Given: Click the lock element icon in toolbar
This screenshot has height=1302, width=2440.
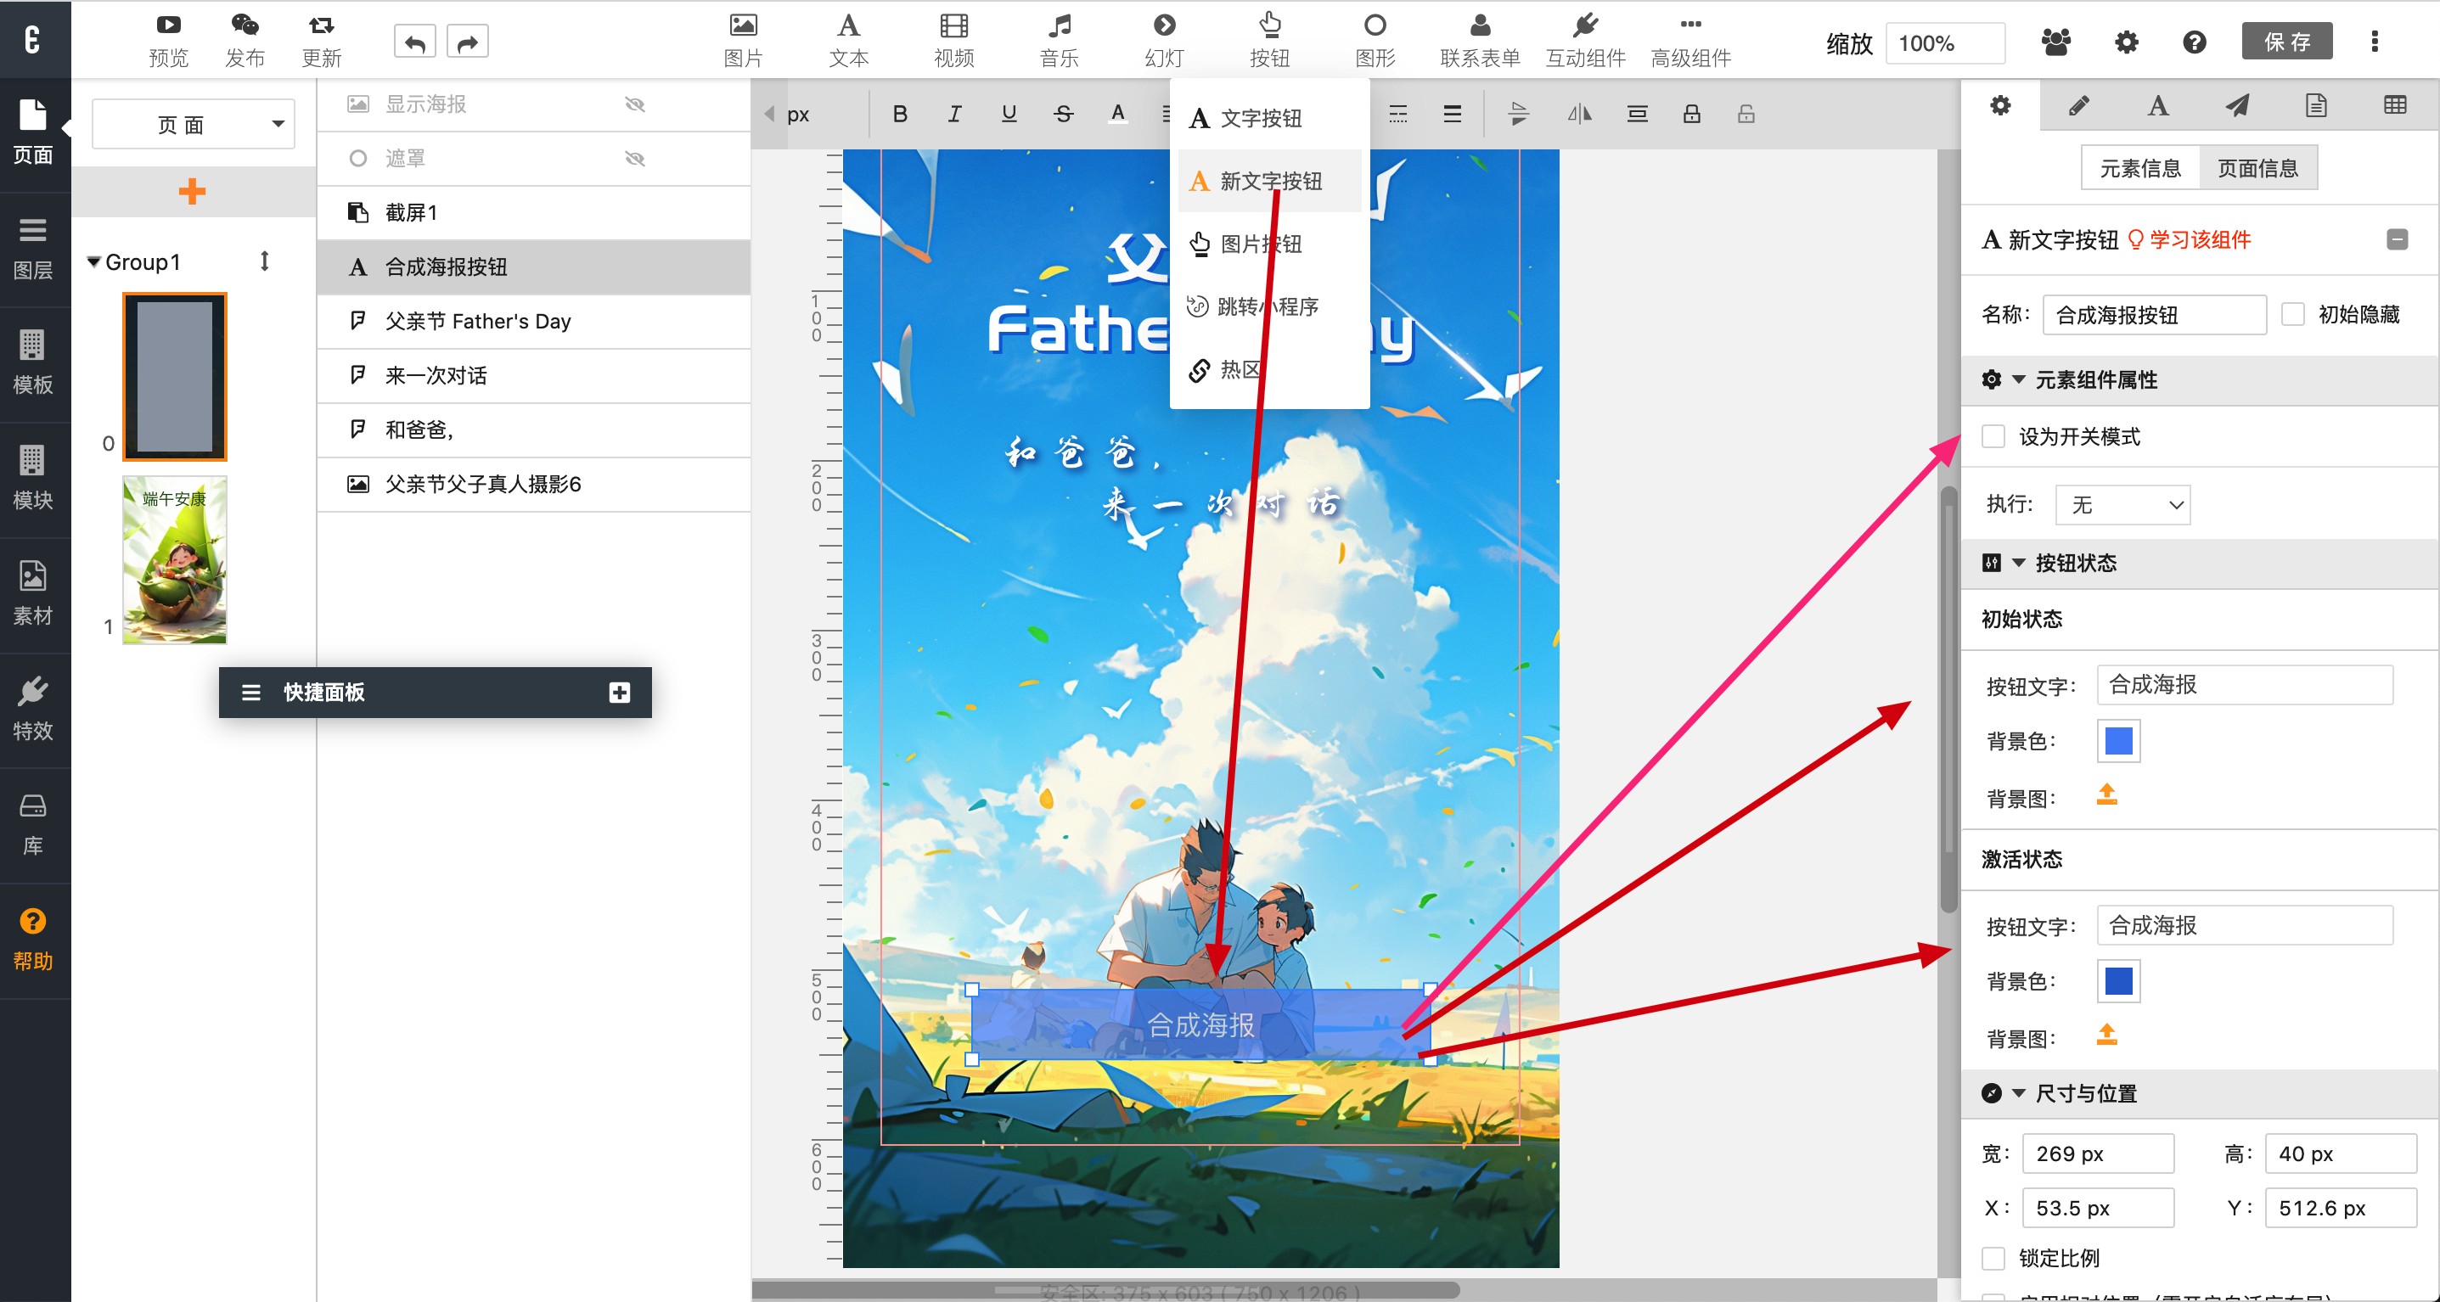Looking at the screenshot, I should 1690,115.
